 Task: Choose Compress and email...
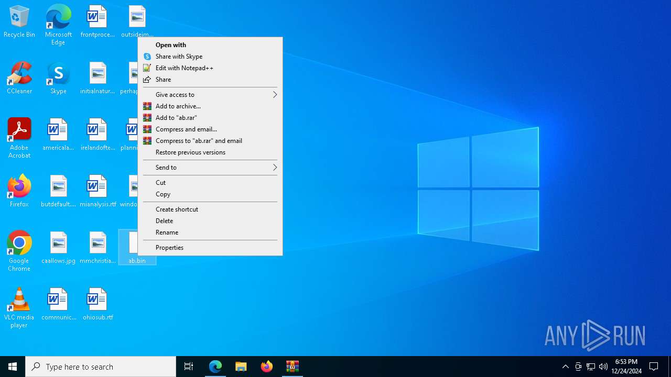(210, 129)
